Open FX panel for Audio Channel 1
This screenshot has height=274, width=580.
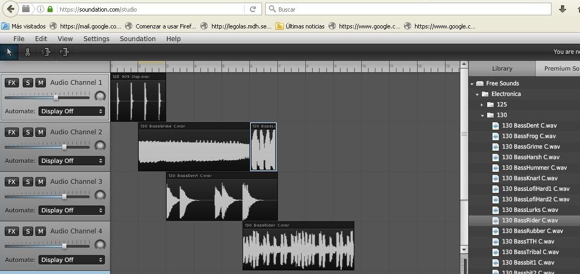tap(12, 83)
